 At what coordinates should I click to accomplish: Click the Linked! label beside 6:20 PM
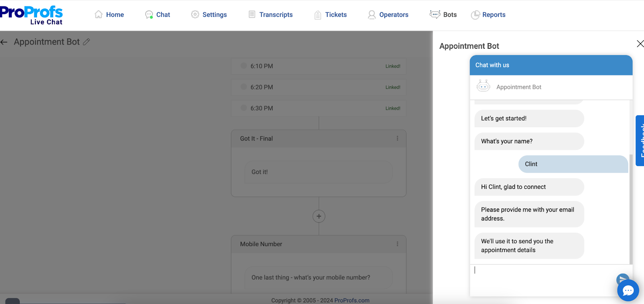393,87
